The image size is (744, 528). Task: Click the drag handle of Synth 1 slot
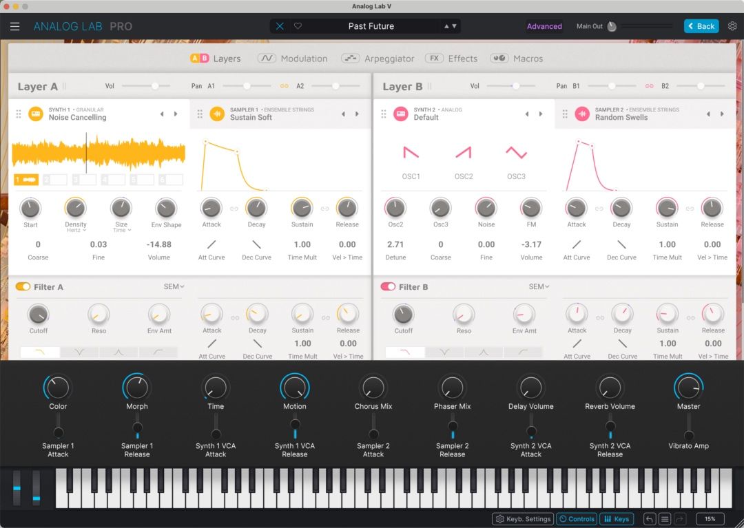[x=19, y=114]
